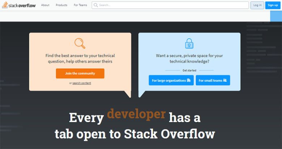Click 'tab open to Stack Overflow' heading
This screenshot has height=149, width=282.
pos(135,134)
